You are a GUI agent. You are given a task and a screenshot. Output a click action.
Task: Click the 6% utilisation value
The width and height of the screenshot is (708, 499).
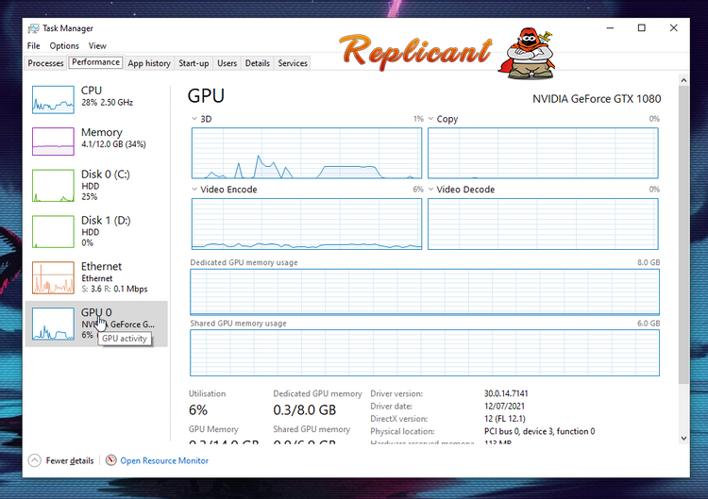point(198,409)
